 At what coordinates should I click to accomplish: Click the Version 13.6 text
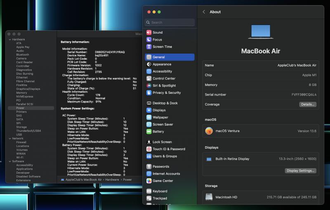click(307, 131)
